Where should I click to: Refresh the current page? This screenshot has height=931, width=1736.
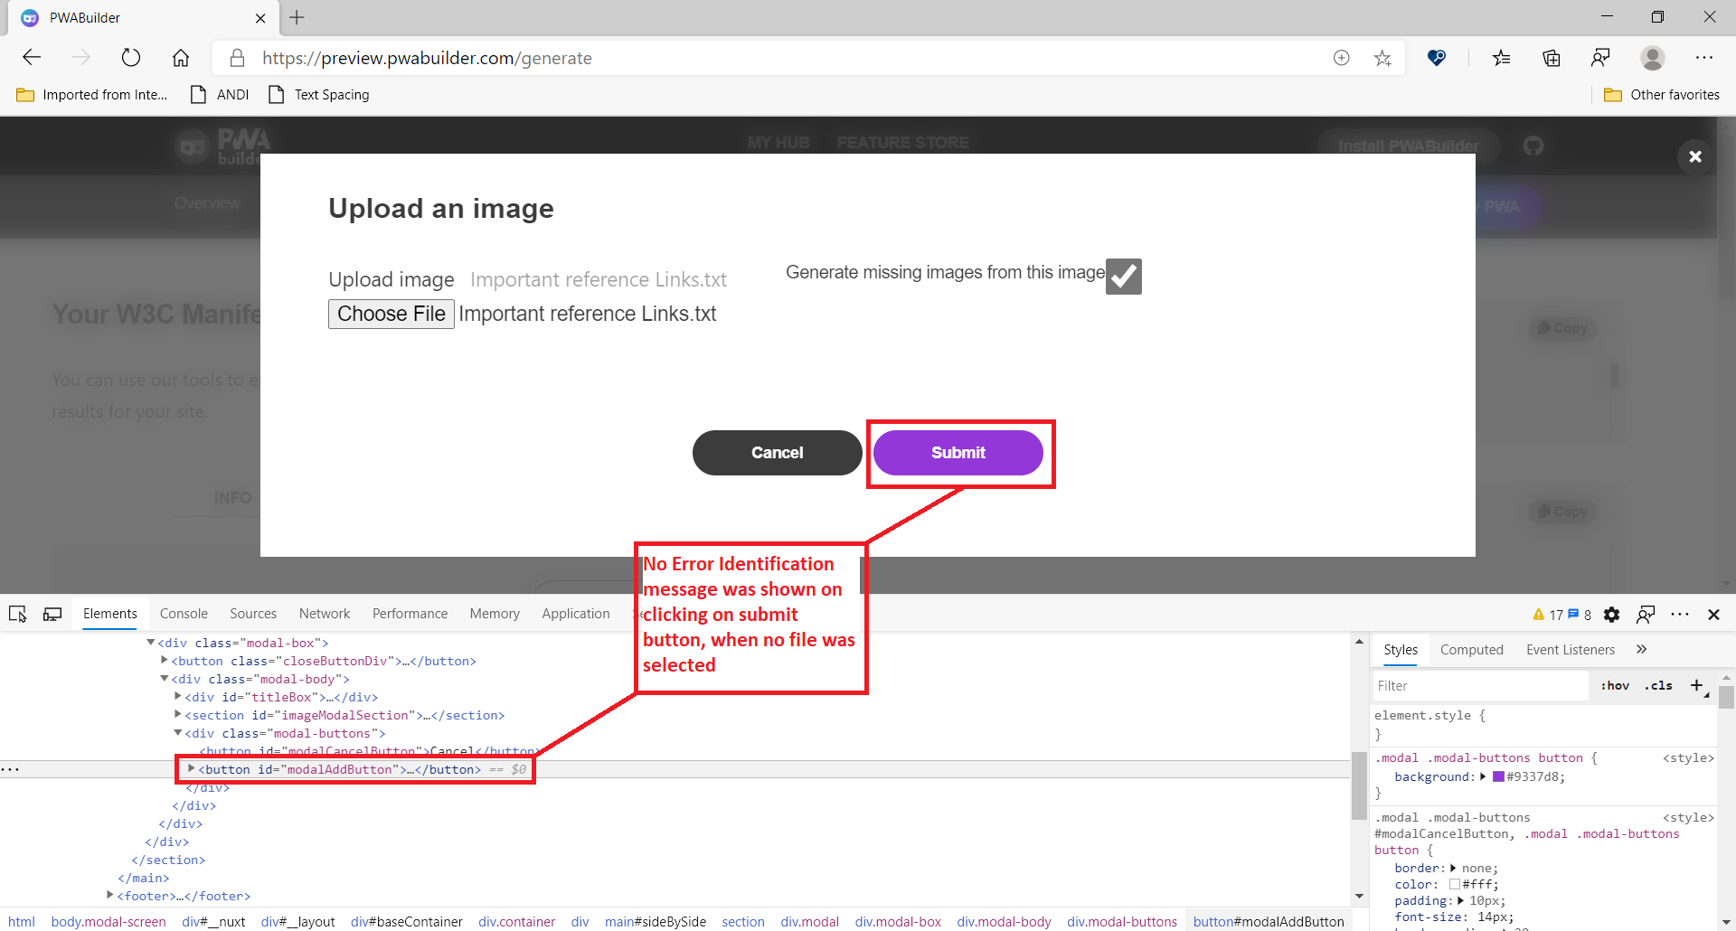click(131, 57)
